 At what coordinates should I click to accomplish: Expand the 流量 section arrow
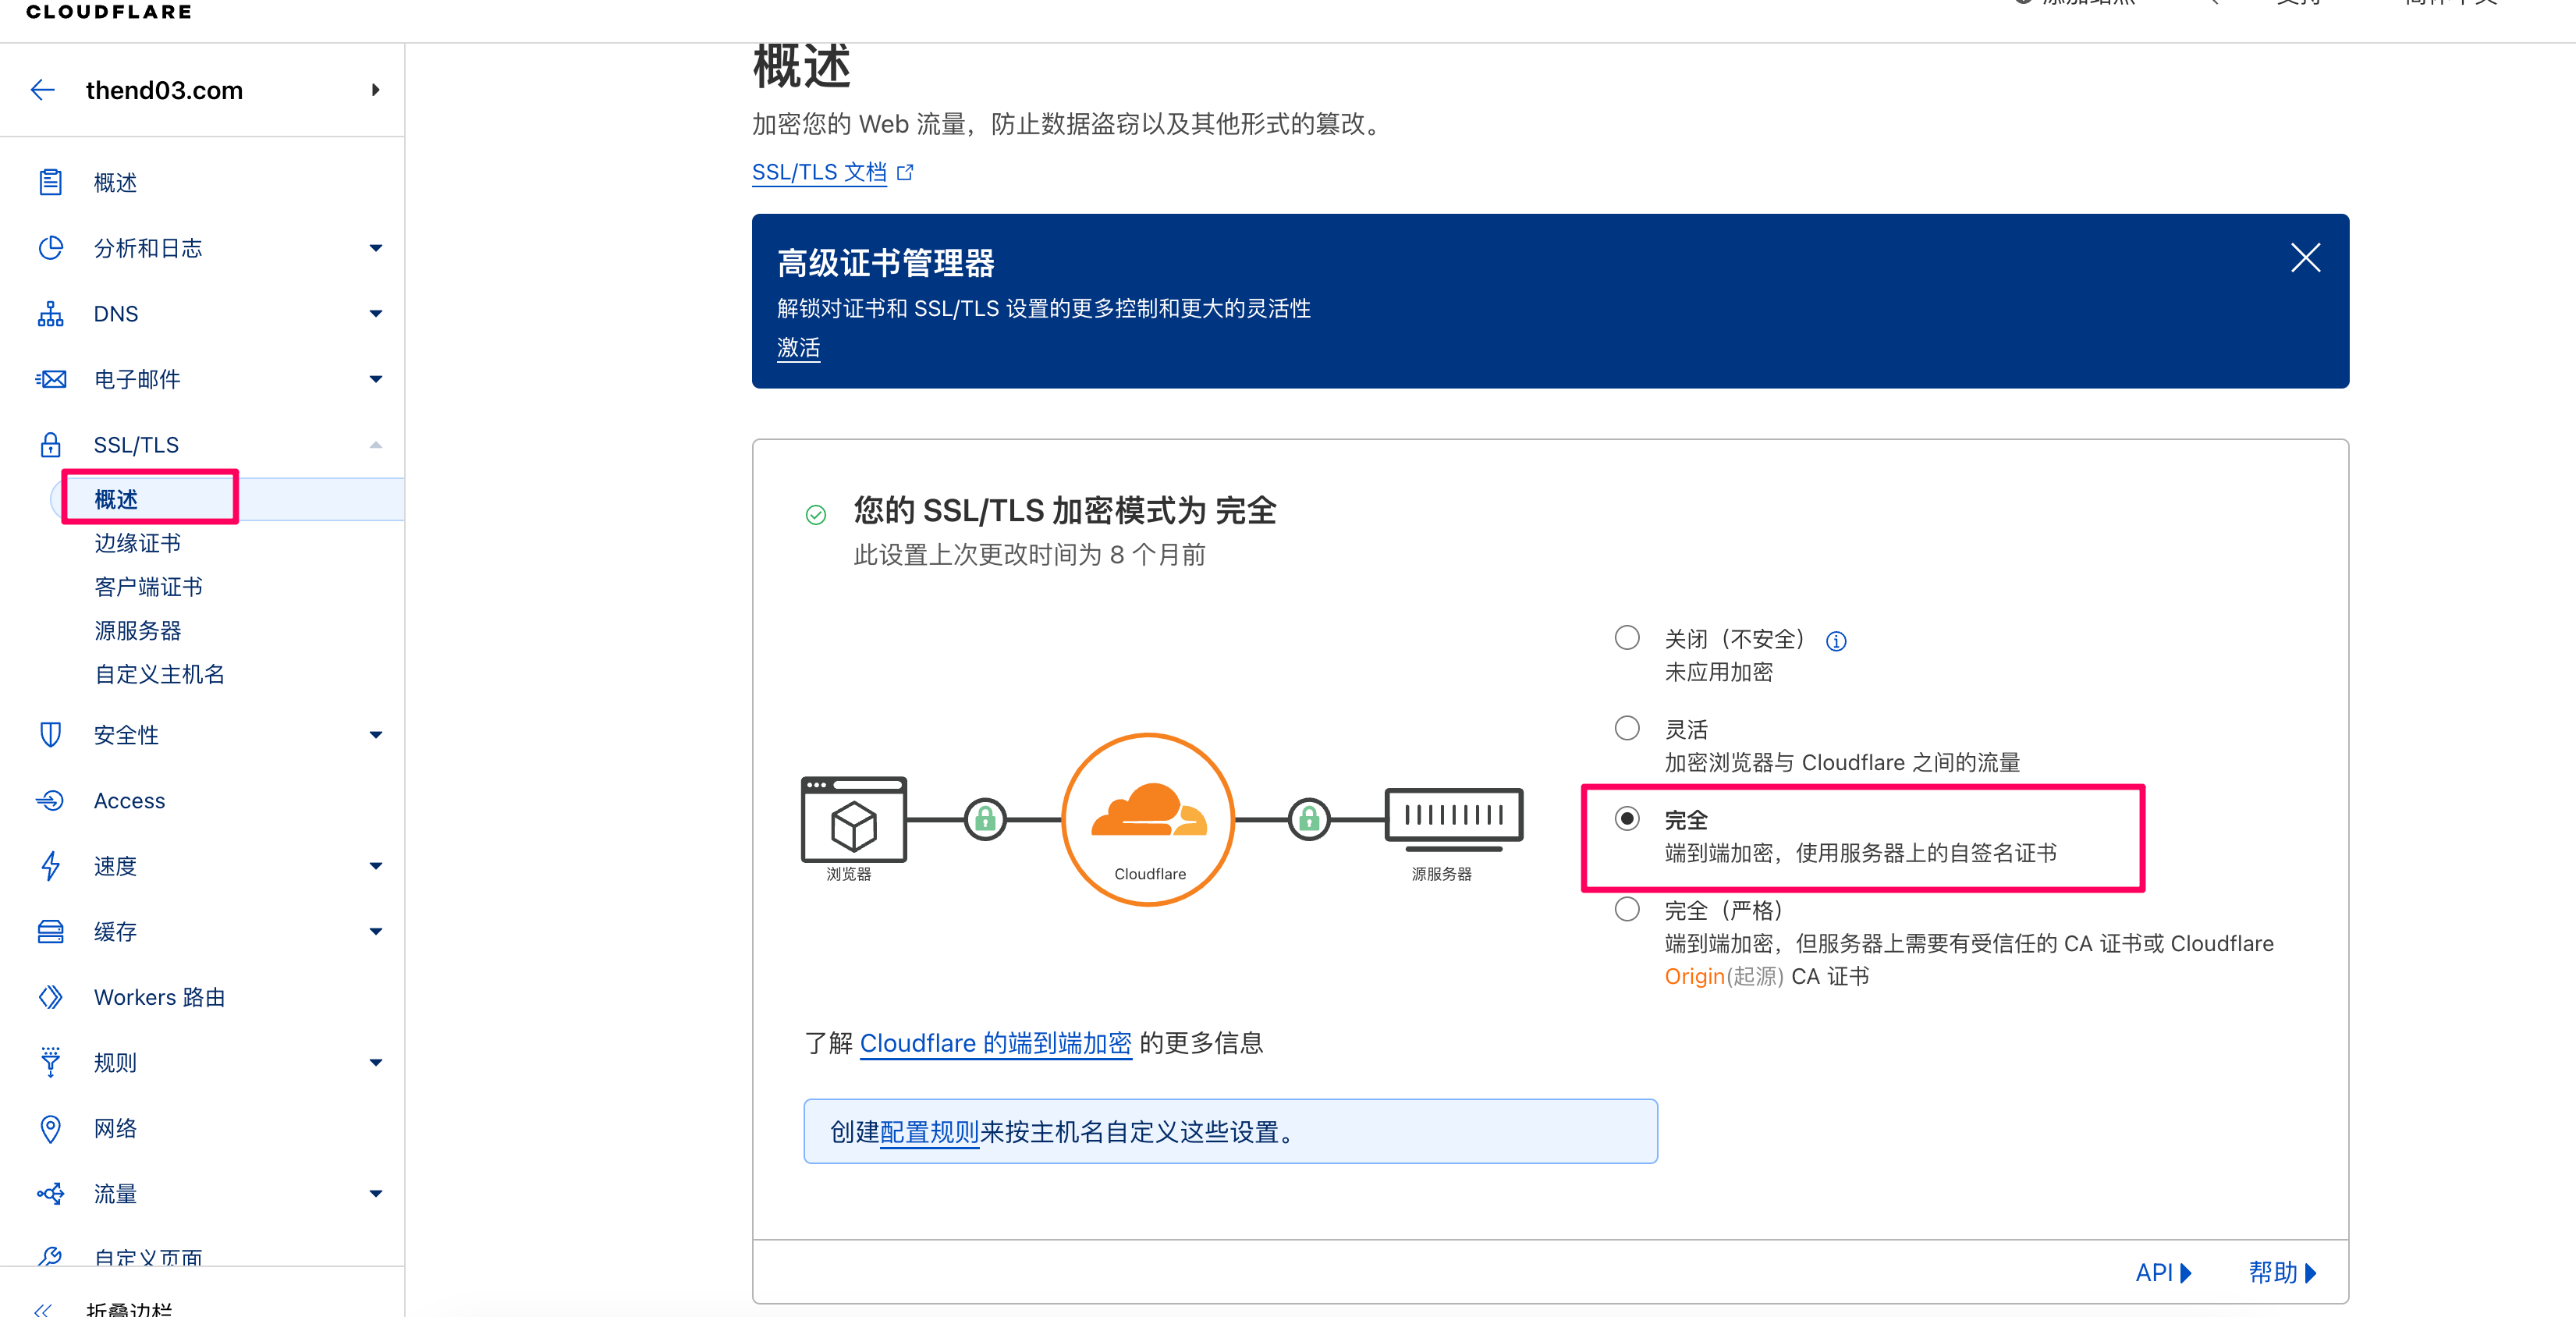375,1194
